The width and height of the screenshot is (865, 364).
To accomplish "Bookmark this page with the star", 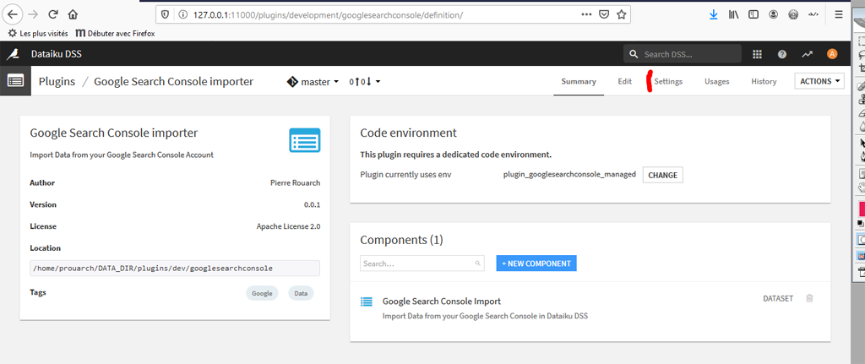I will click(621, 15).
